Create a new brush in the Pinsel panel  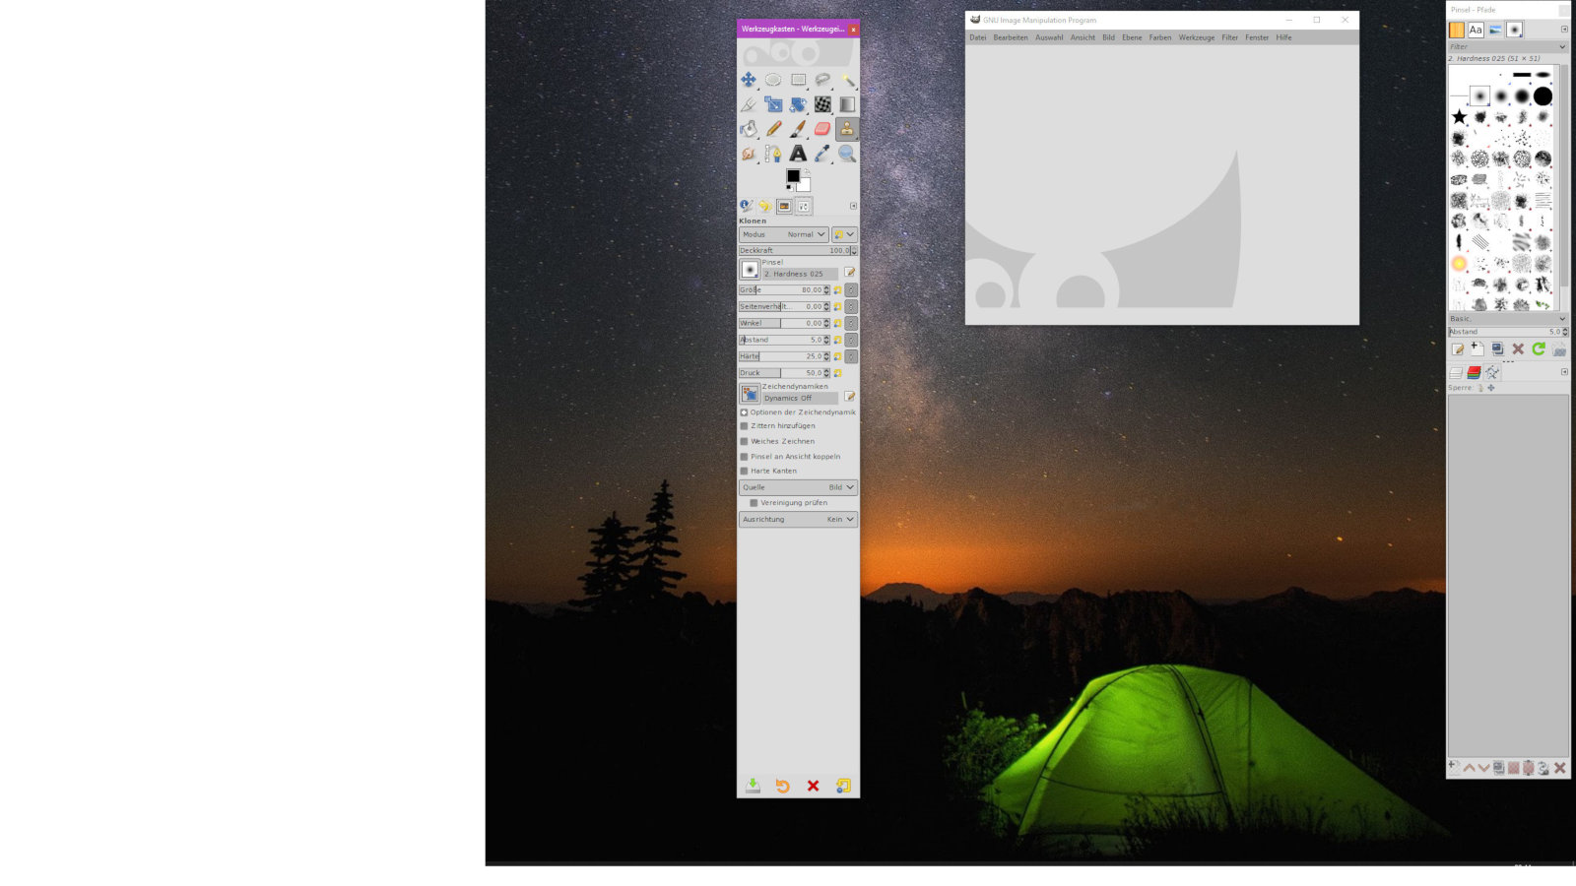click(x=1477, y=349)
